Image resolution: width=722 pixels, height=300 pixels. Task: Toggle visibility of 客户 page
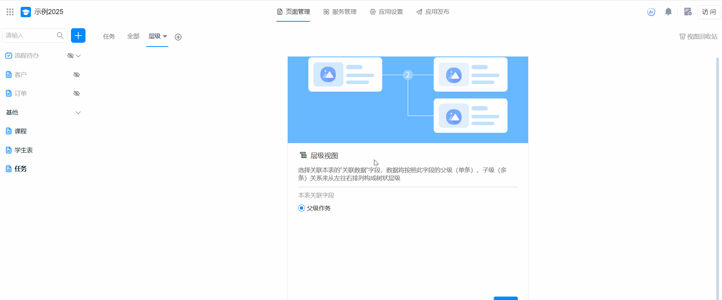point(76,75)
